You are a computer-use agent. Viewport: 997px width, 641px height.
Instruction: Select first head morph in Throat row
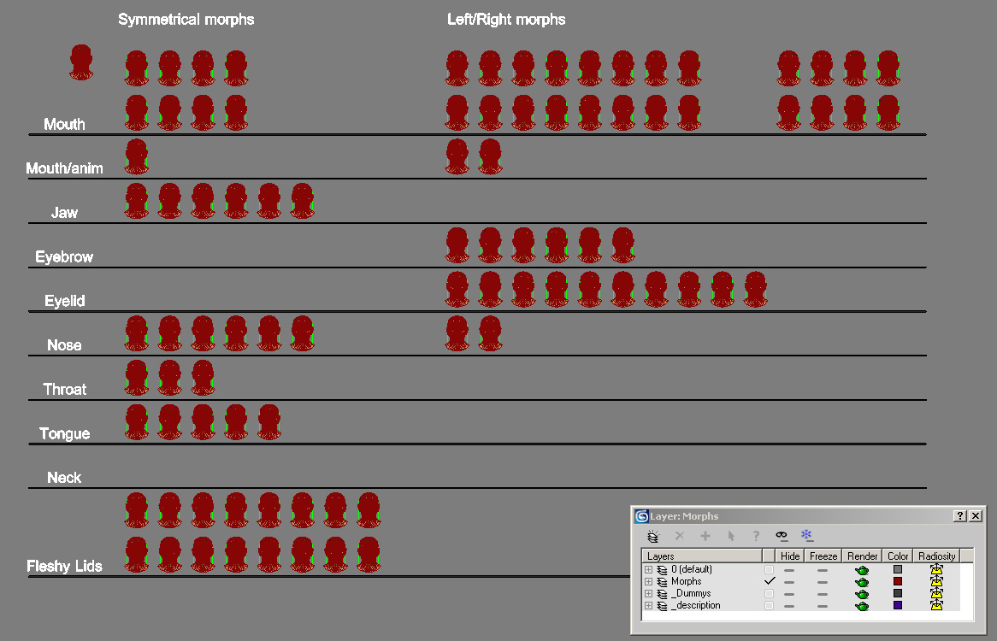click(x=137, y=377)
